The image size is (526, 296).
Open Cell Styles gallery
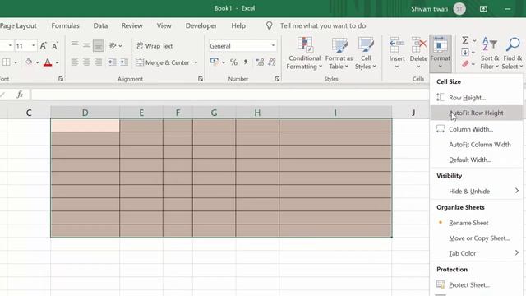[x=366, y=53]
